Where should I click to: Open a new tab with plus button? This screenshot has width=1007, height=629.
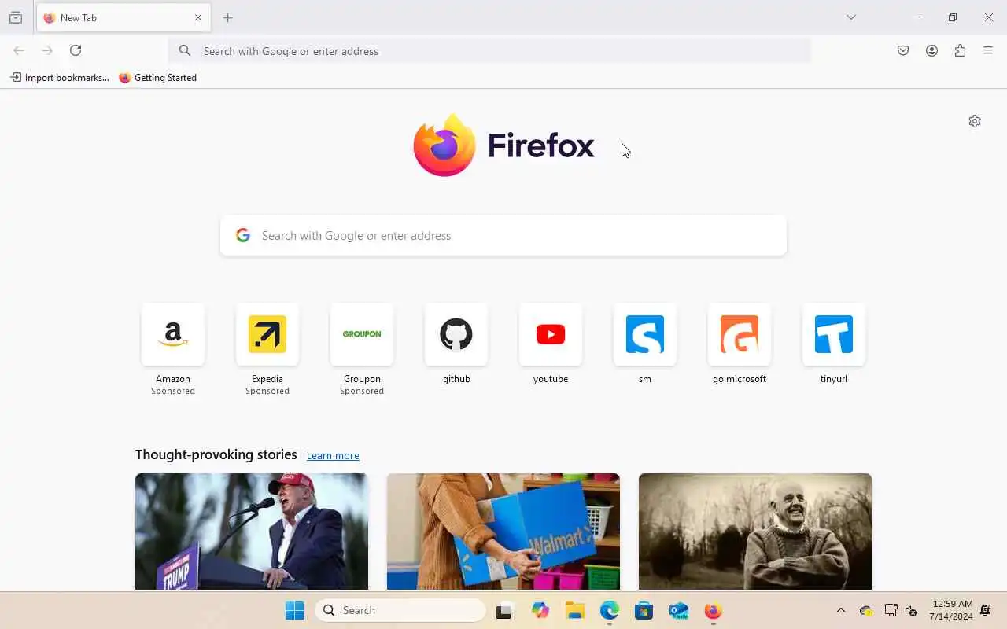228,17
